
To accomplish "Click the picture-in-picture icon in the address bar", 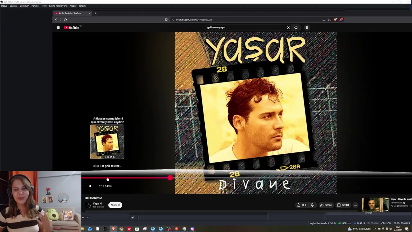I will point(324,20).
